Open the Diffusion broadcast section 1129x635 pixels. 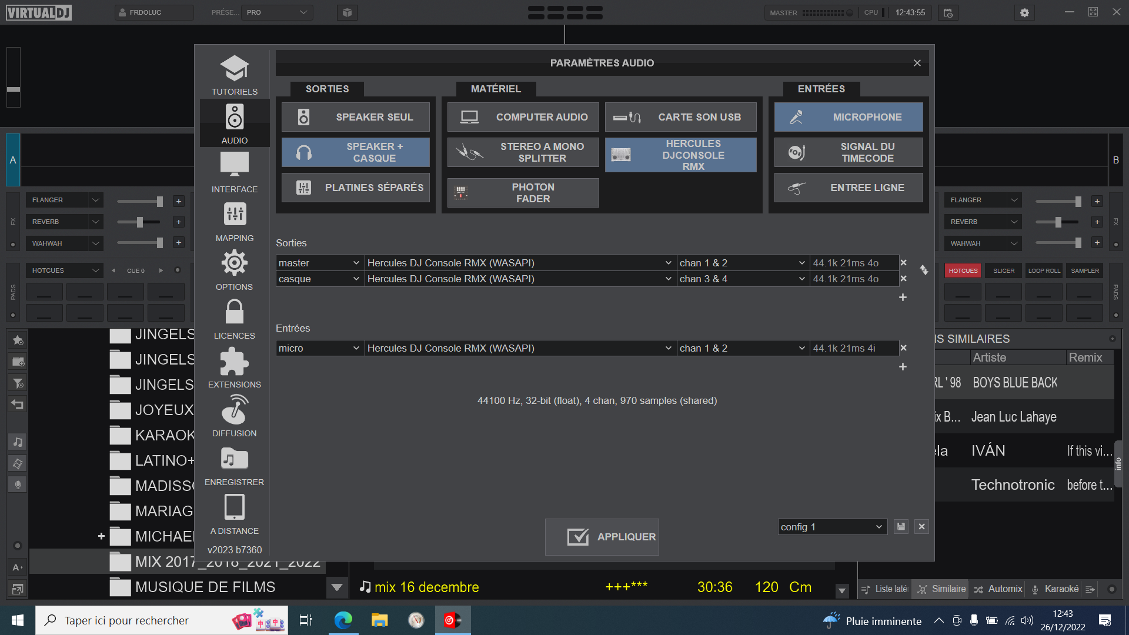pos(234,416)
